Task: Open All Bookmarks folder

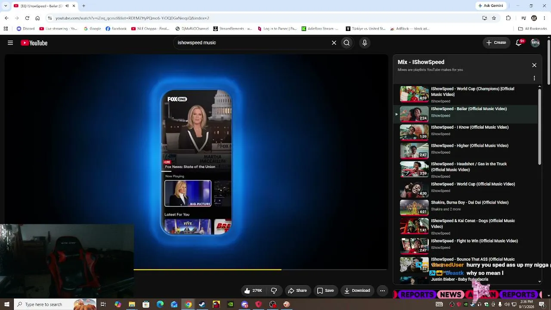Action: click(532, 29)
